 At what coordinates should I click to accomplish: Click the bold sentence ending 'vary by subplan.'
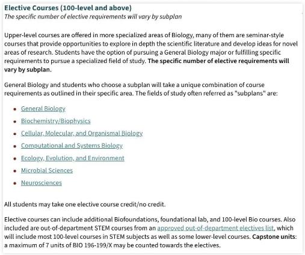click(147, 65)
